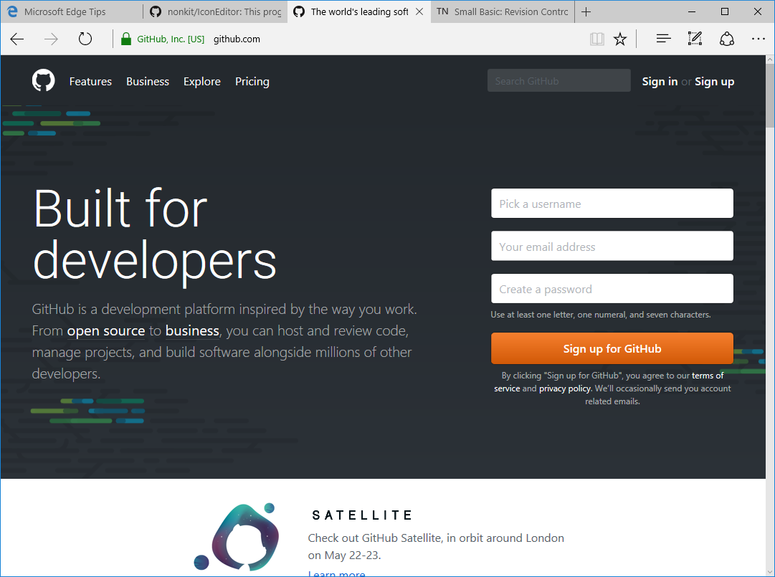Click Make a Web Note icon

point(695,39)
